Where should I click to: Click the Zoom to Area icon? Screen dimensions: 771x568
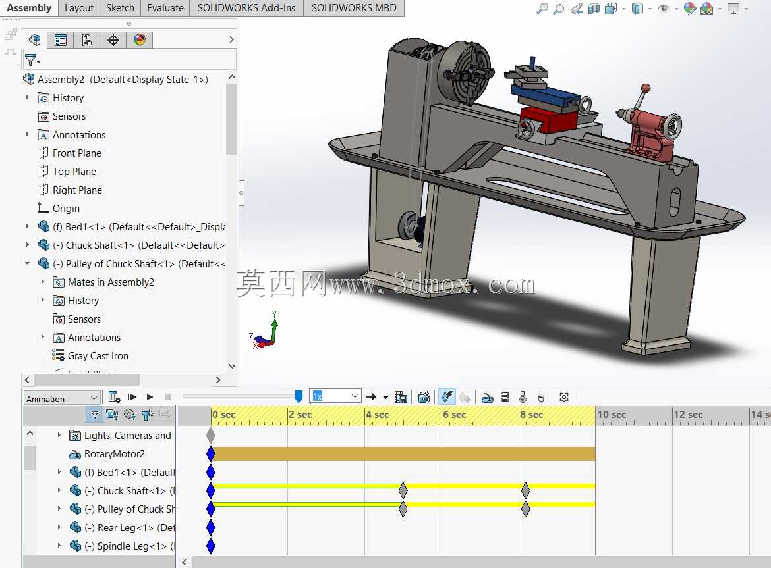559,9
